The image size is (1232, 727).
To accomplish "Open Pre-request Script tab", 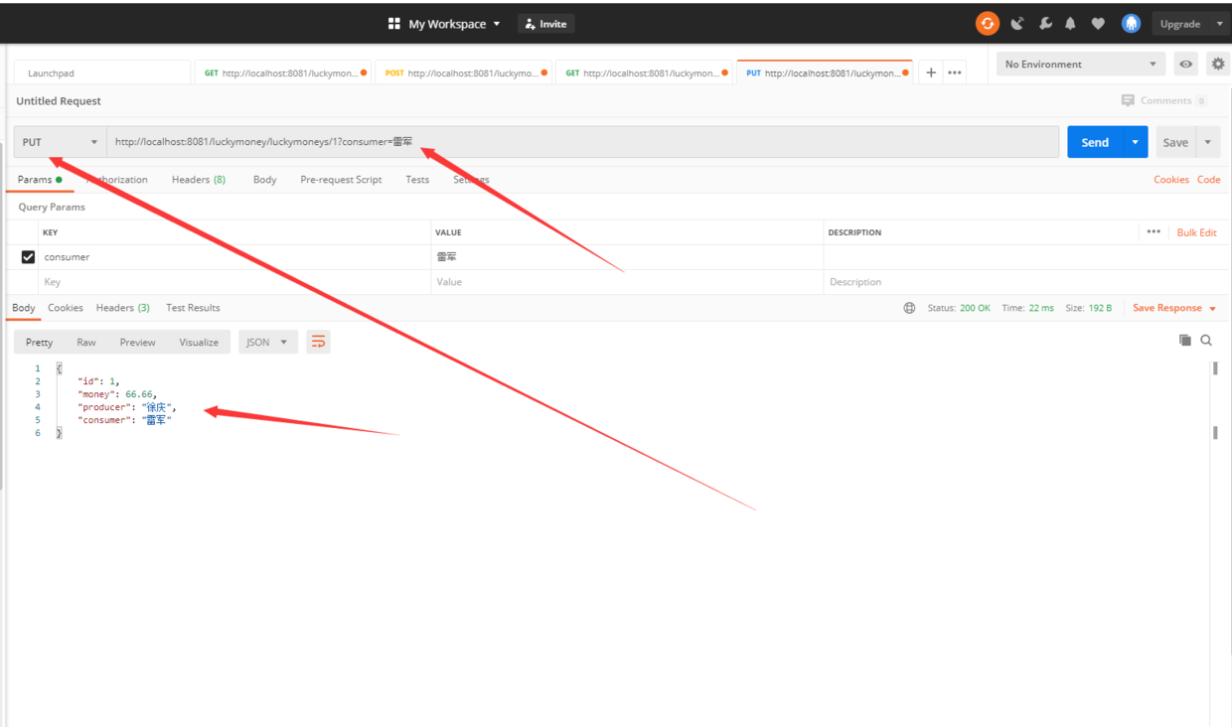I will tap(341, 180).
